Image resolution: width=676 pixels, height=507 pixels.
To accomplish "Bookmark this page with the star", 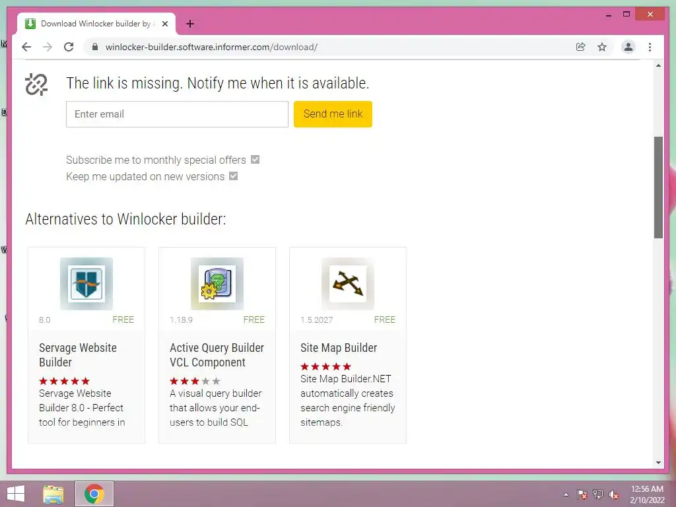I will click(x=602, y=47).
